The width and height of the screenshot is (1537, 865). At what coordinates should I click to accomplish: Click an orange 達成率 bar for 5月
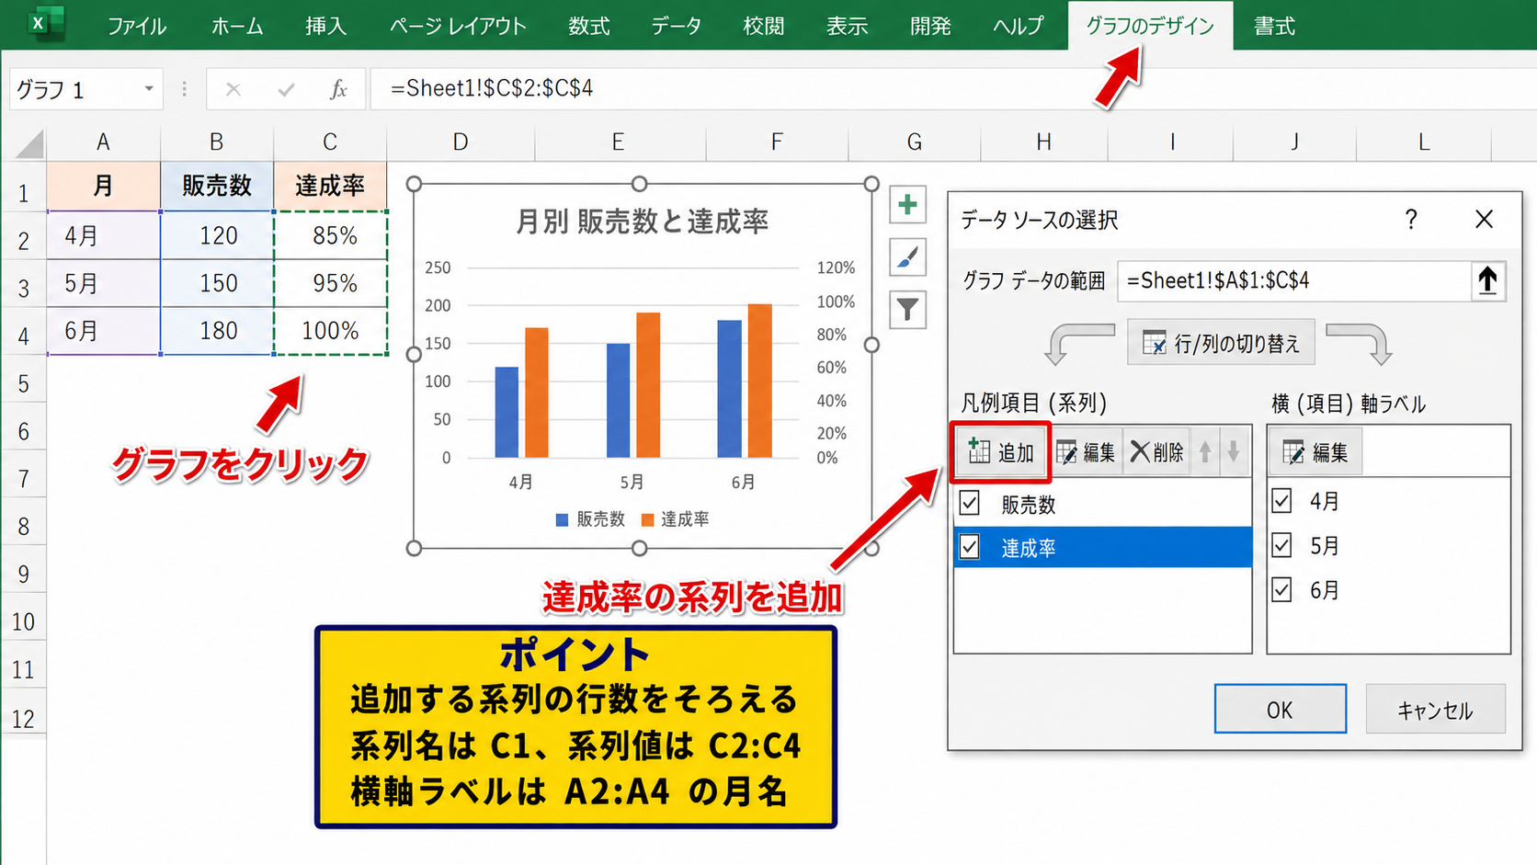tap(648, 384)
